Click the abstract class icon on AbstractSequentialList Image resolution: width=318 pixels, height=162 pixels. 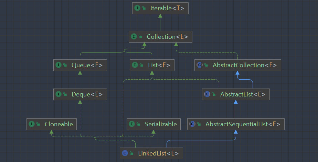point(192,124)
